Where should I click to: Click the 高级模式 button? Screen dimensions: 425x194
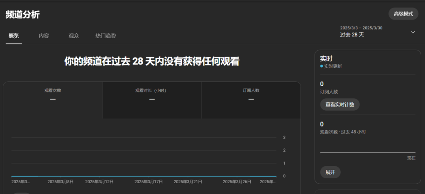(403, 14)
